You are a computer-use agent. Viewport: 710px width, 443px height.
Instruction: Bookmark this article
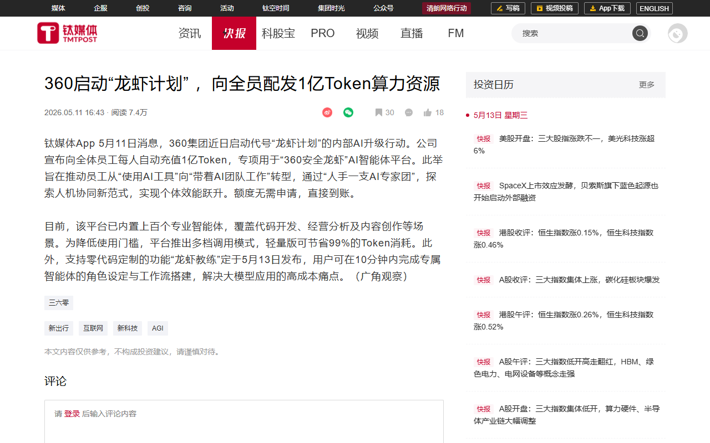click(x=379, y=112)
